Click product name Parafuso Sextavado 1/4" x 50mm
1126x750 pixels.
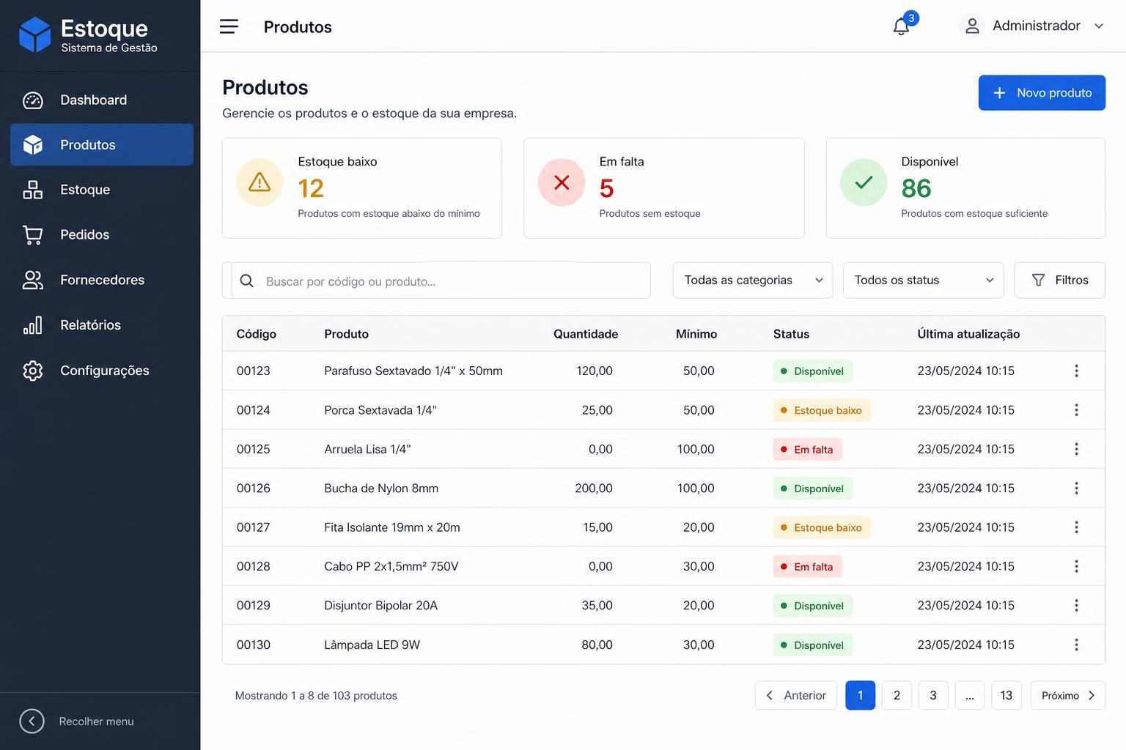[413, 371]
